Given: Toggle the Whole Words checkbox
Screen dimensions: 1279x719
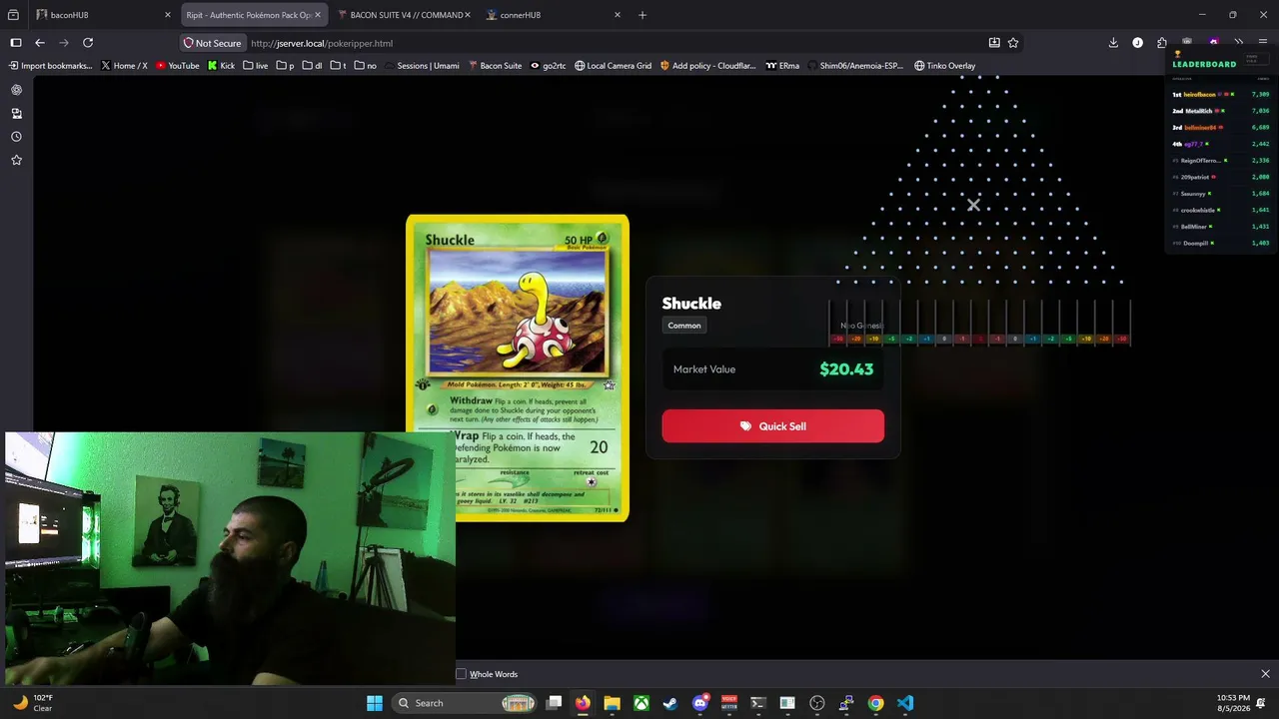Looking at the screenshot, I should [461, 674].
